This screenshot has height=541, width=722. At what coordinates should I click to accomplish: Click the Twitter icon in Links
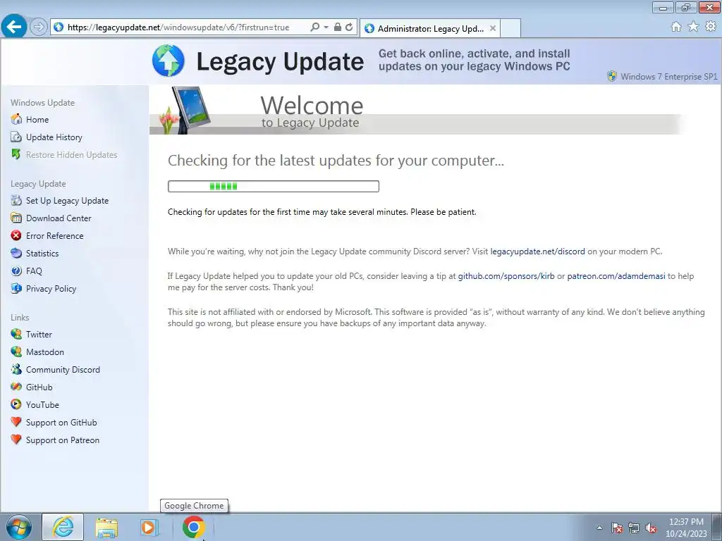pyautogui.click(x=16, y=334)
